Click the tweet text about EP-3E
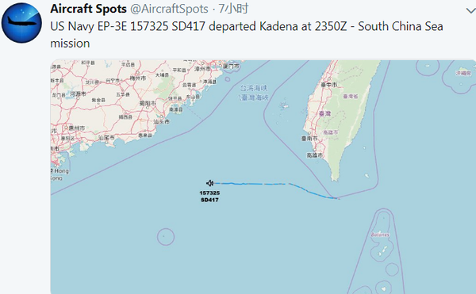The width and height of the screenshot is (476, 294). click(x=247, y=35)
